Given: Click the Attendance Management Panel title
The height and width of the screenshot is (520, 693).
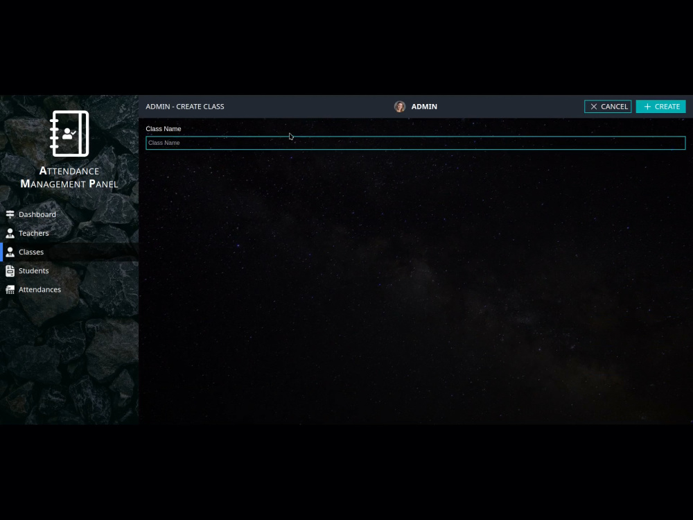Looking at the screenshot, I should click(x=69, y=177).
